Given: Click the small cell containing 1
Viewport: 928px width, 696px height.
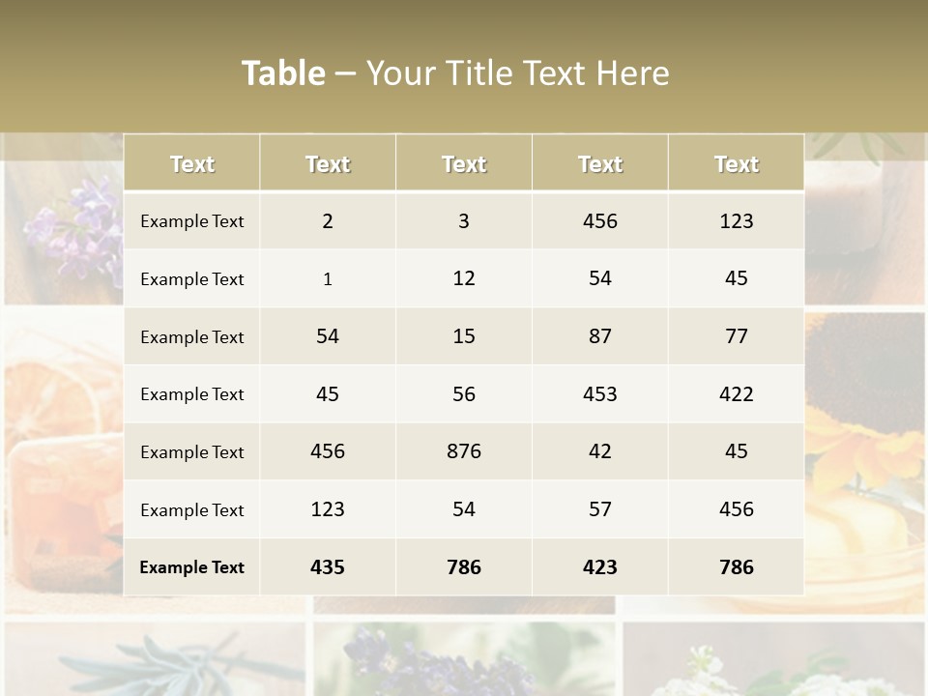Looking at the screenshot, I should 328,279.
